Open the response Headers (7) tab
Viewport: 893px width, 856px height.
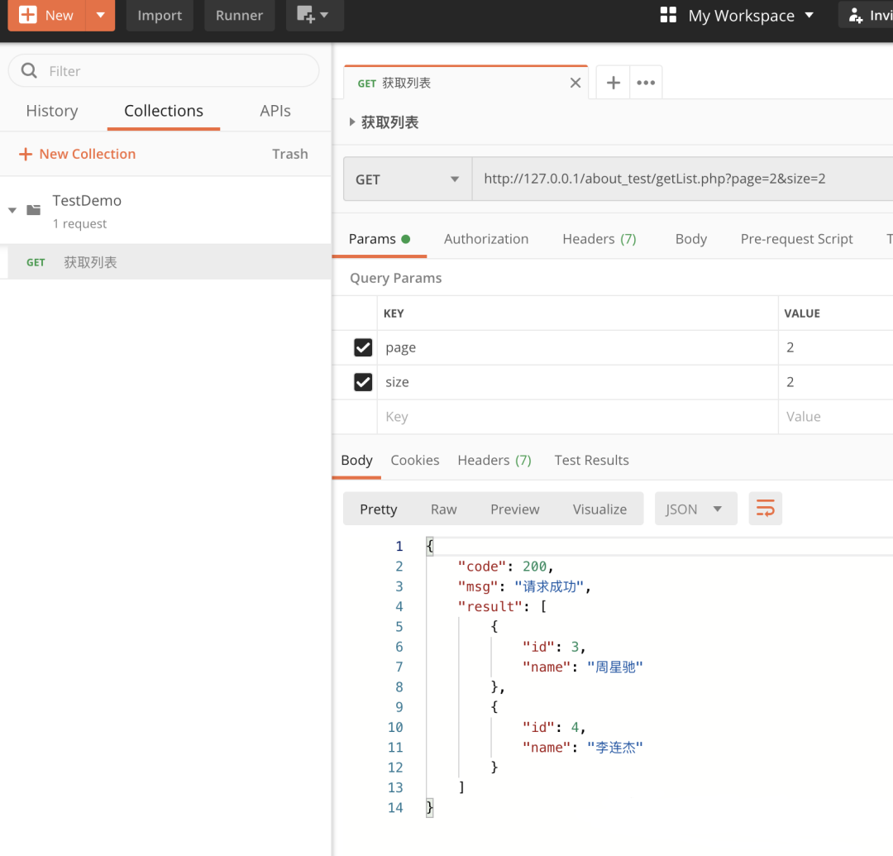point(494,460)
